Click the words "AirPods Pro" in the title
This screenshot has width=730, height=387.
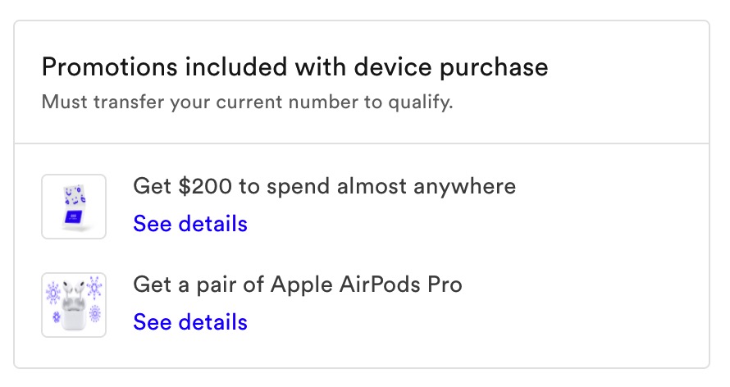[401, 285]
